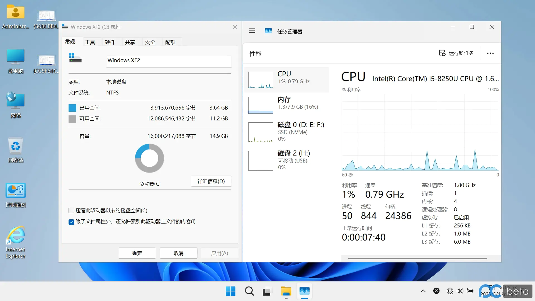Maximize the Task Manager window
The height and width of the screenshot is (301, 535).
(472, 27)
